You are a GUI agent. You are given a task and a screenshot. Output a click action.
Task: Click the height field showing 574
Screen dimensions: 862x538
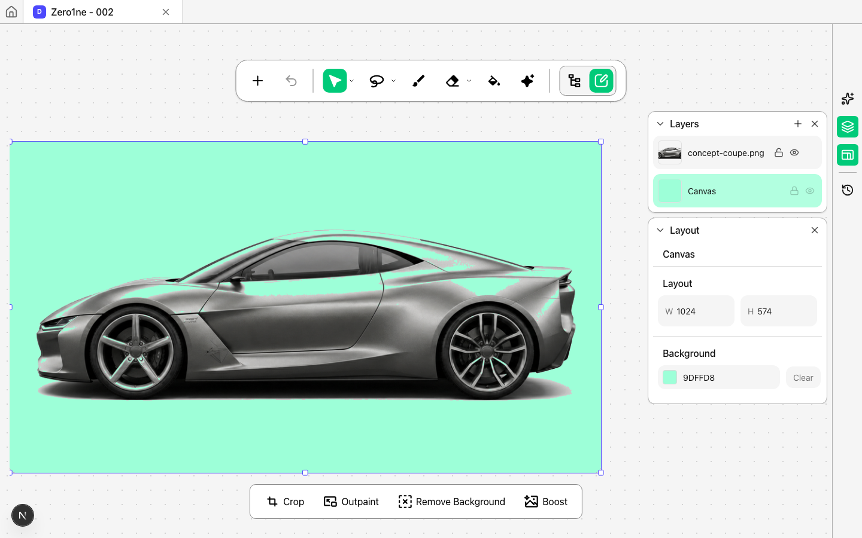click(779, 311)
